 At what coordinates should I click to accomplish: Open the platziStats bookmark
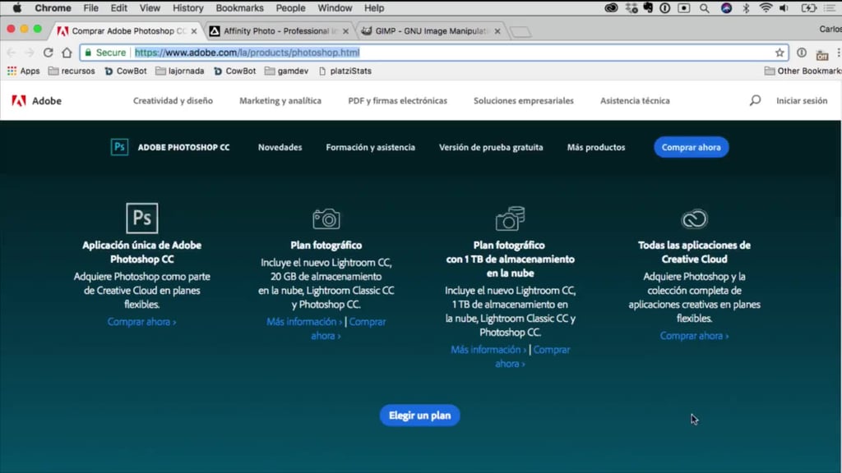pyautogui.click(x=345, y=71)
